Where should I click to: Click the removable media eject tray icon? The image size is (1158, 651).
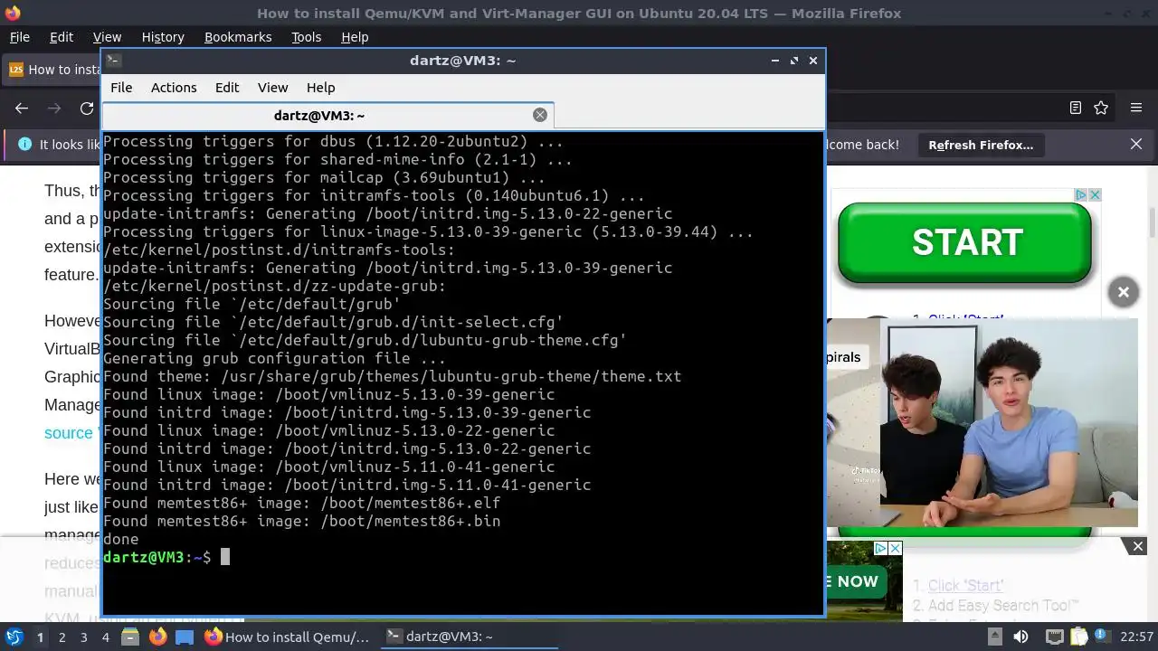[x=994, y=637]
